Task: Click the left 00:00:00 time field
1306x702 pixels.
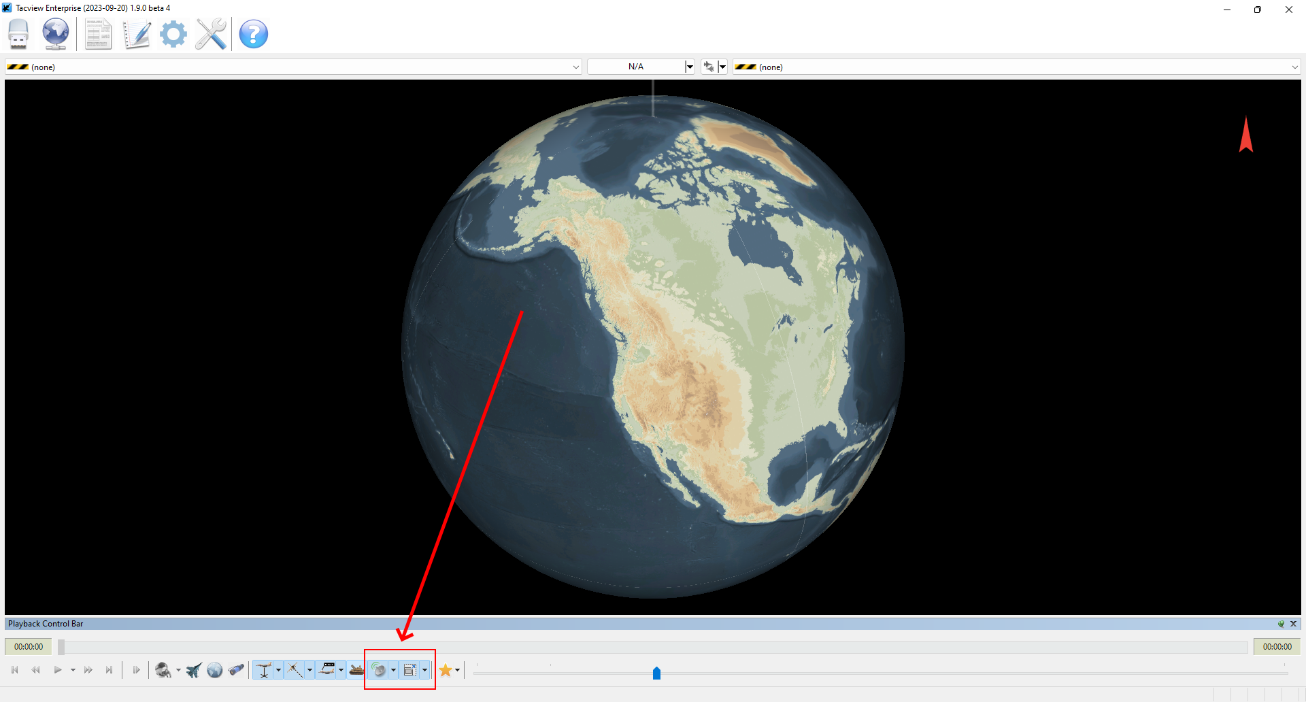Action: pos(29,647)
